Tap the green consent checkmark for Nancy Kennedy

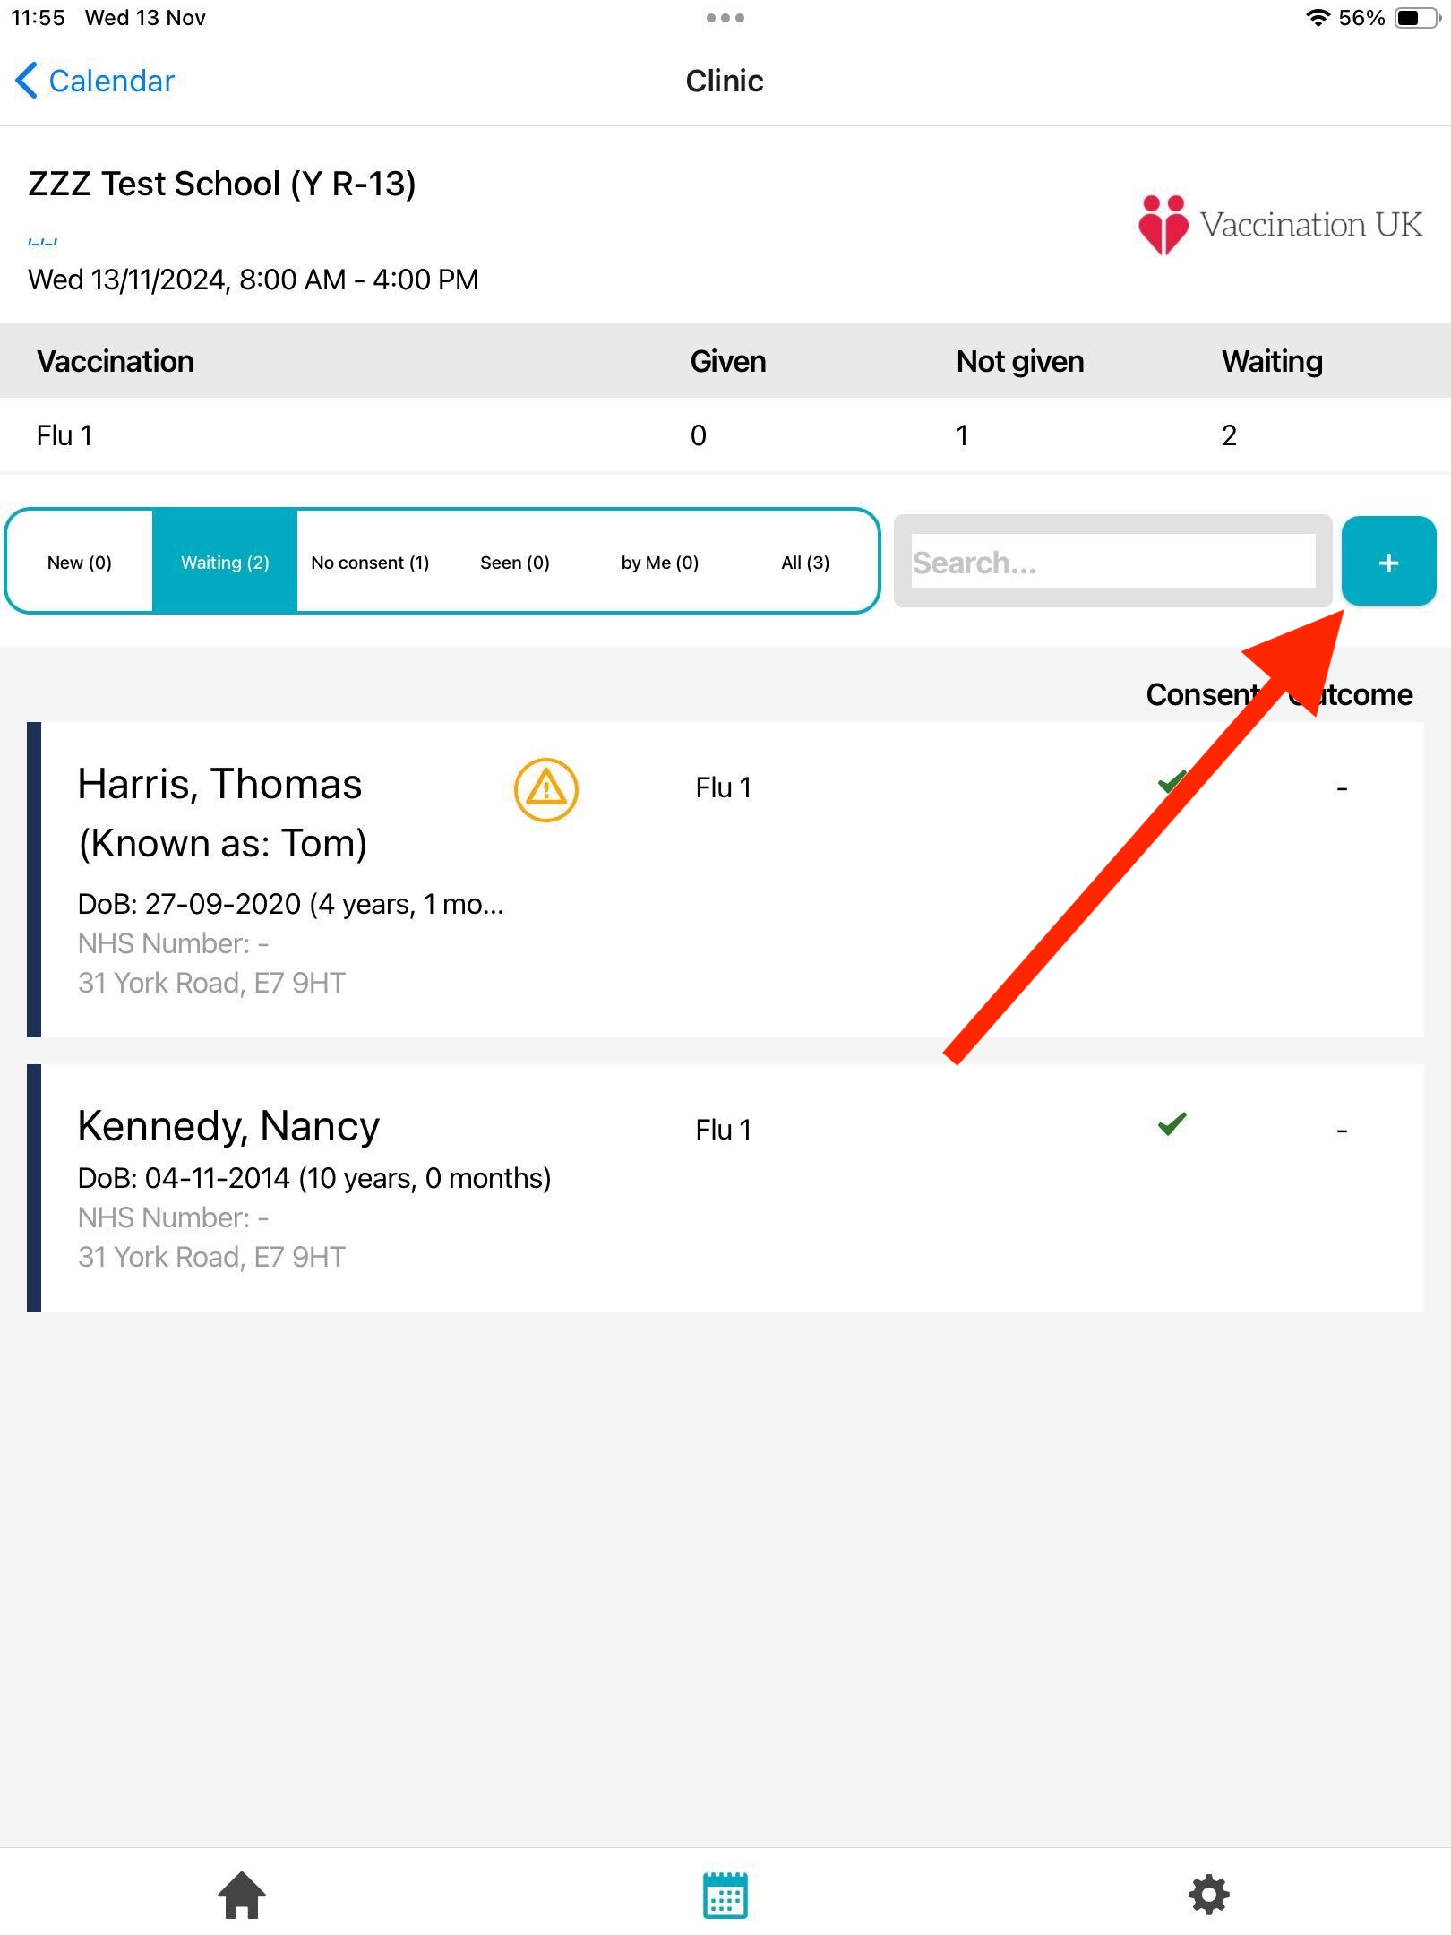pyautogui.click(x=1172, y=1123)
